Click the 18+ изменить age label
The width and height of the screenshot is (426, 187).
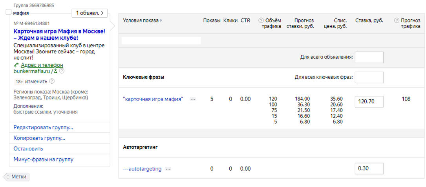tap(31, 81)
